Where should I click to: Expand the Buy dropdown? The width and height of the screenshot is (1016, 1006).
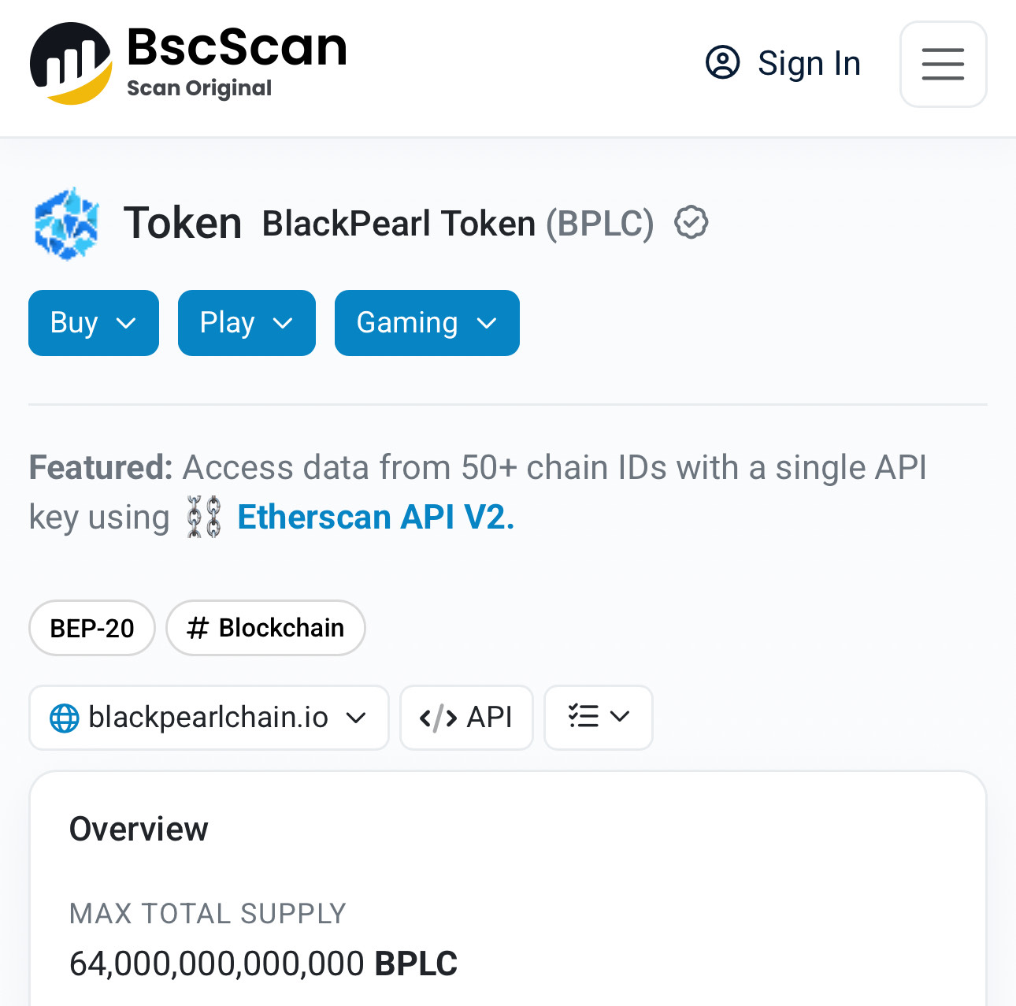coord(94,323)
